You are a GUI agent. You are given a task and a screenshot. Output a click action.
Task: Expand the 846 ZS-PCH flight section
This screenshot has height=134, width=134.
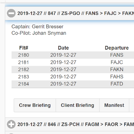pos(11,124)
